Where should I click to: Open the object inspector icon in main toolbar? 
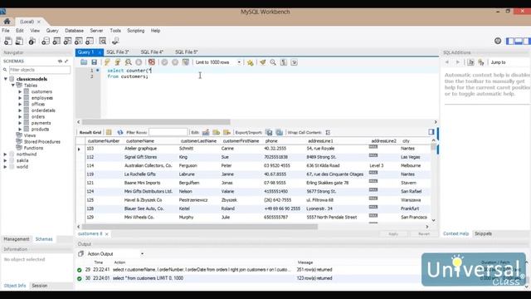(32, 41)
